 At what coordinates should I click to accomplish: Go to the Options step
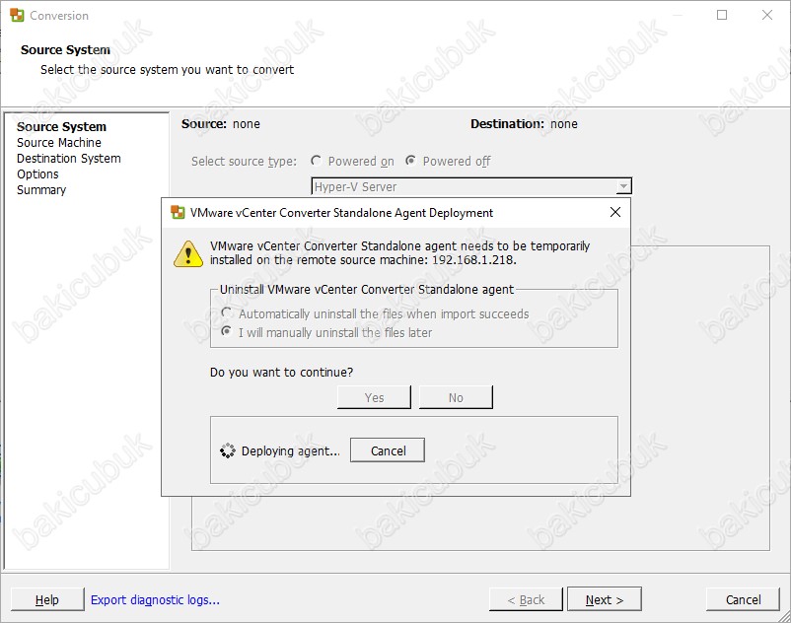(37, 174)
